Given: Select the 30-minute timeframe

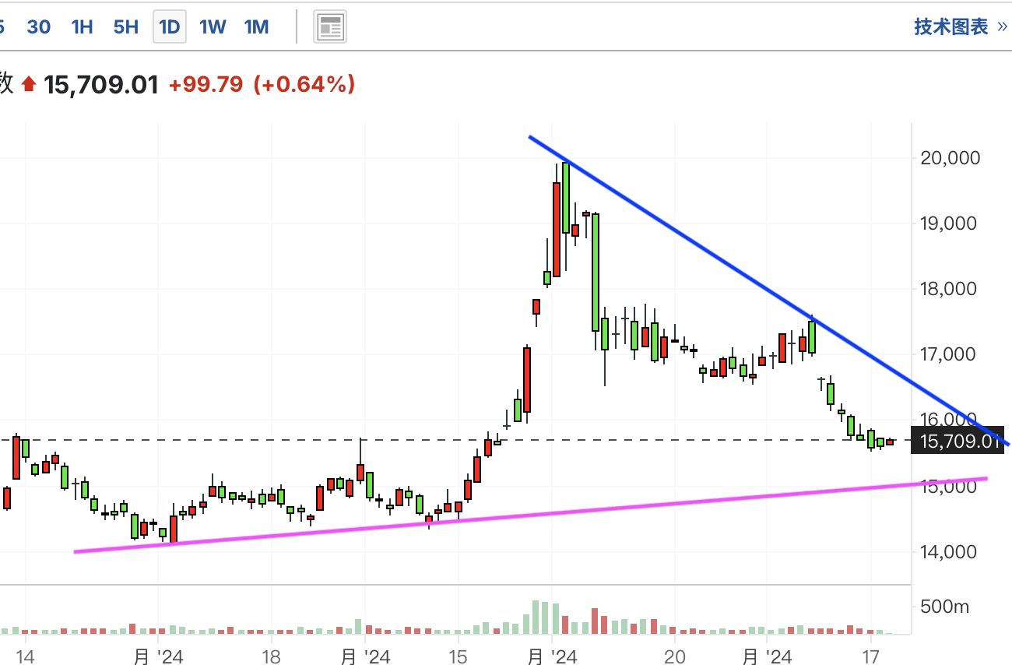Looking at the screenshot, I should [38, 27].
